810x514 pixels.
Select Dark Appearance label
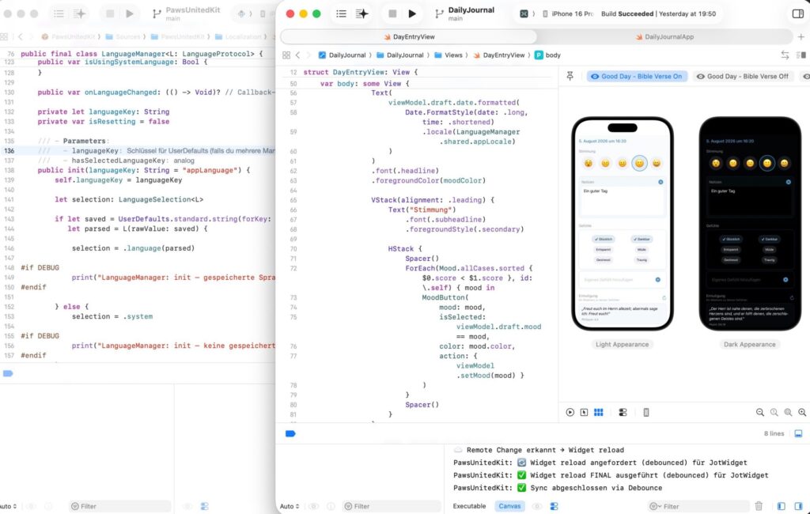(750, 345)
